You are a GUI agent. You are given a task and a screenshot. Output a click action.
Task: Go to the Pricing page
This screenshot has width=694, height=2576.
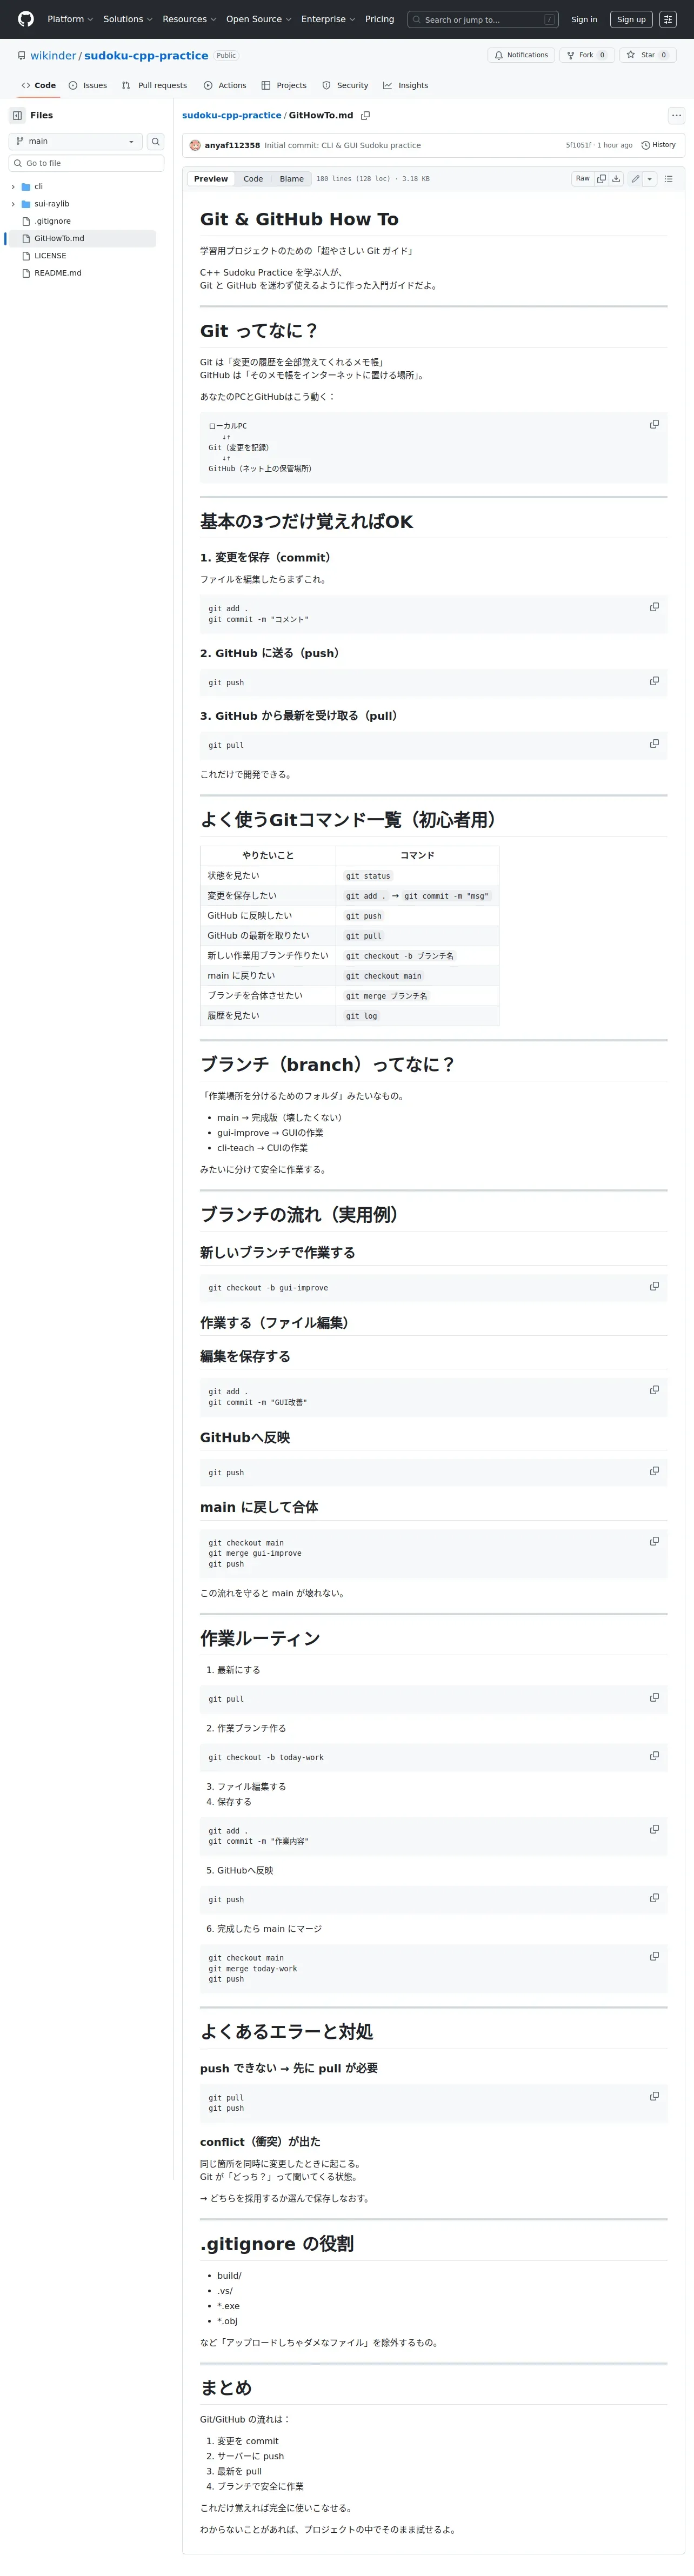(379, 19)
